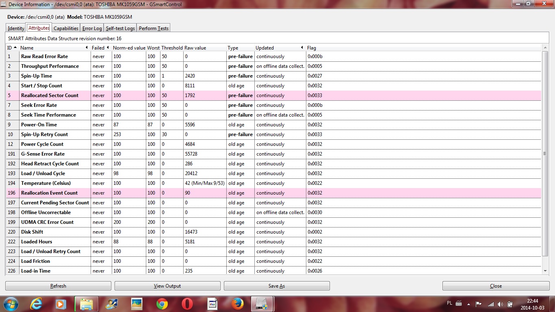This screenshot has width=555, height=312.
Task: Launch Internet Explorer from the taskbar
Action: point(36,304)
